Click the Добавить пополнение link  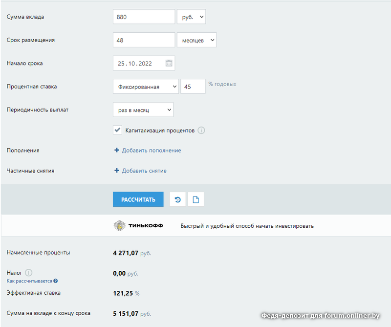tap(152, 151)
